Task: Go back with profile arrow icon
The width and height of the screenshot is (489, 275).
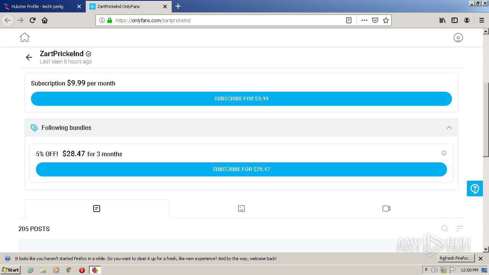Action: [29, 57]
